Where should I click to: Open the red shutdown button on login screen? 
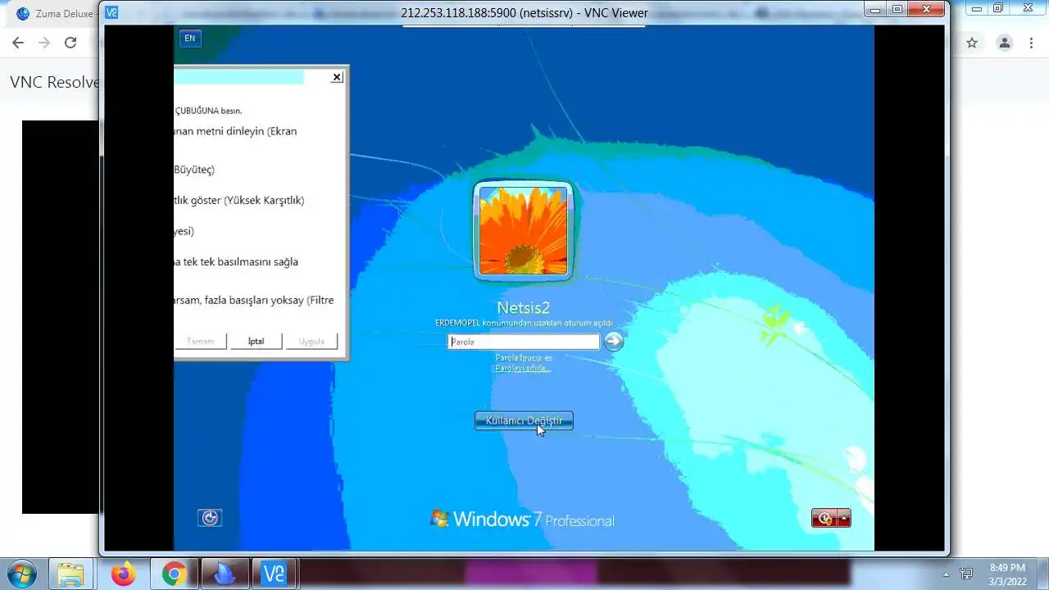pyautogui.click(x=824, y=518)
